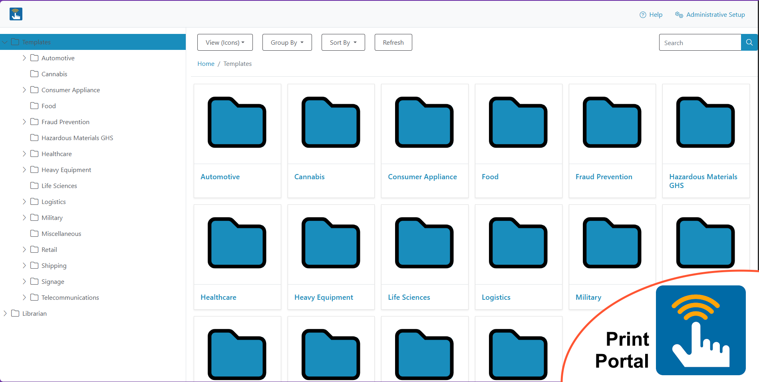Select Healthcare in the folder tree

coord(57,154)
